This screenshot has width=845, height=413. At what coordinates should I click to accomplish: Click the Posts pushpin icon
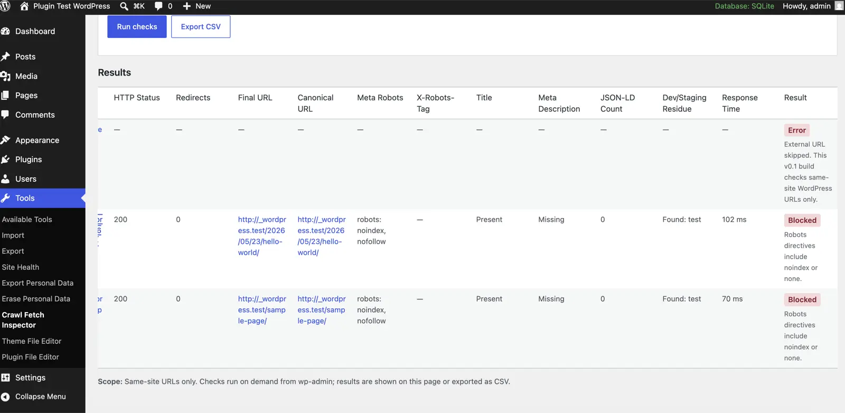[x=6, y=57]
